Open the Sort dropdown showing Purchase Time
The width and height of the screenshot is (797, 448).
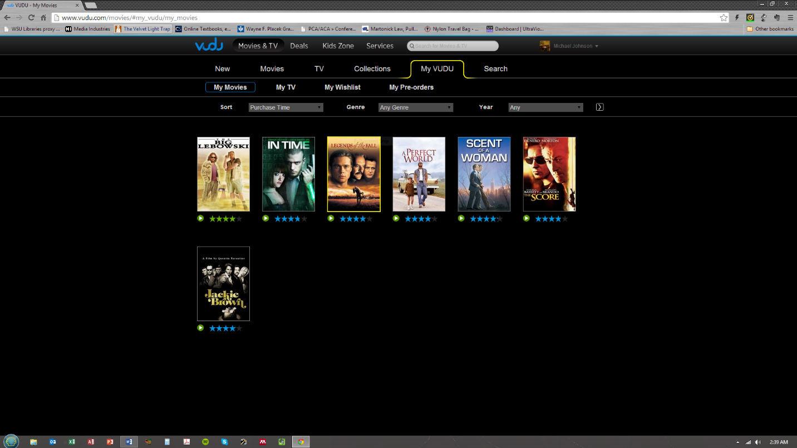pyautogui.click(x=286, y=107)
